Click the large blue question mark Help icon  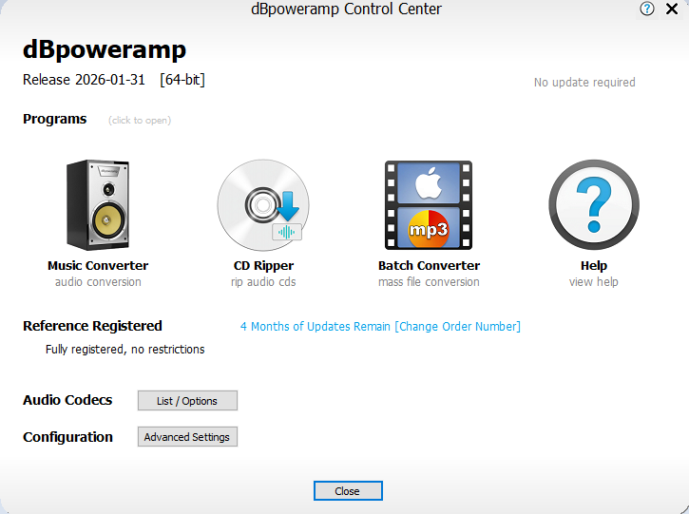click(594, 204)
